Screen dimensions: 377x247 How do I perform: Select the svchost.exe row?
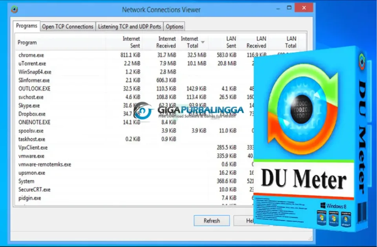(135, 97)
